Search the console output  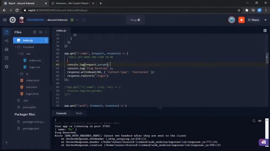point(254,121)
